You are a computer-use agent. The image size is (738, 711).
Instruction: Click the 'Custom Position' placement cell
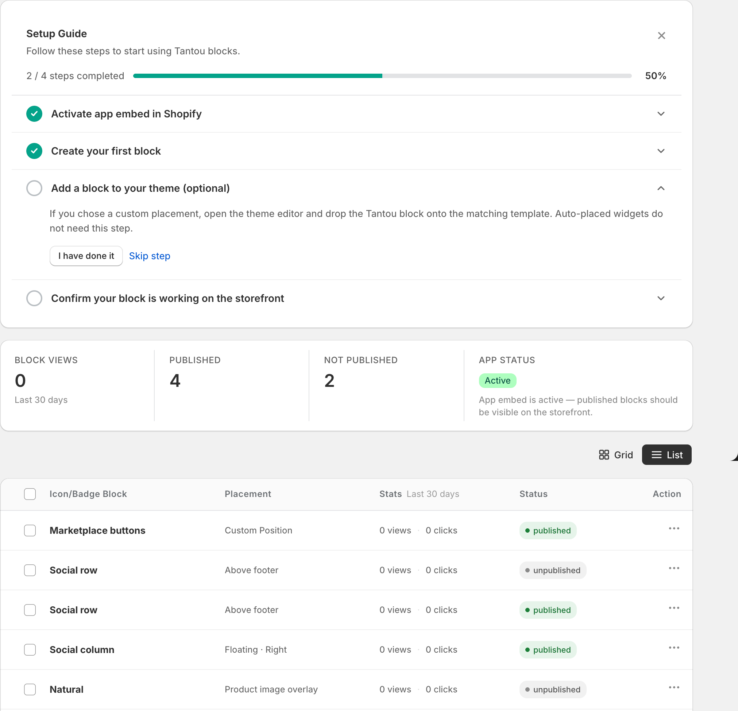click(x=258, y=530)
